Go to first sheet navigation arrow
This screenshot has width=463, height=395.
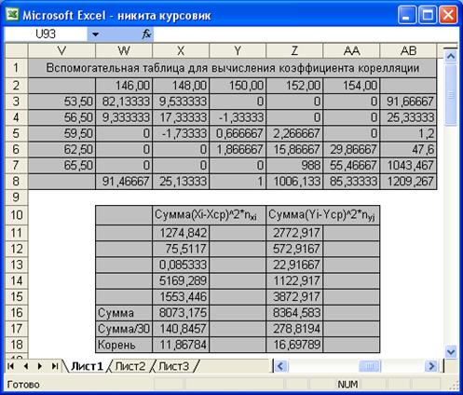[x=10, y=366]
